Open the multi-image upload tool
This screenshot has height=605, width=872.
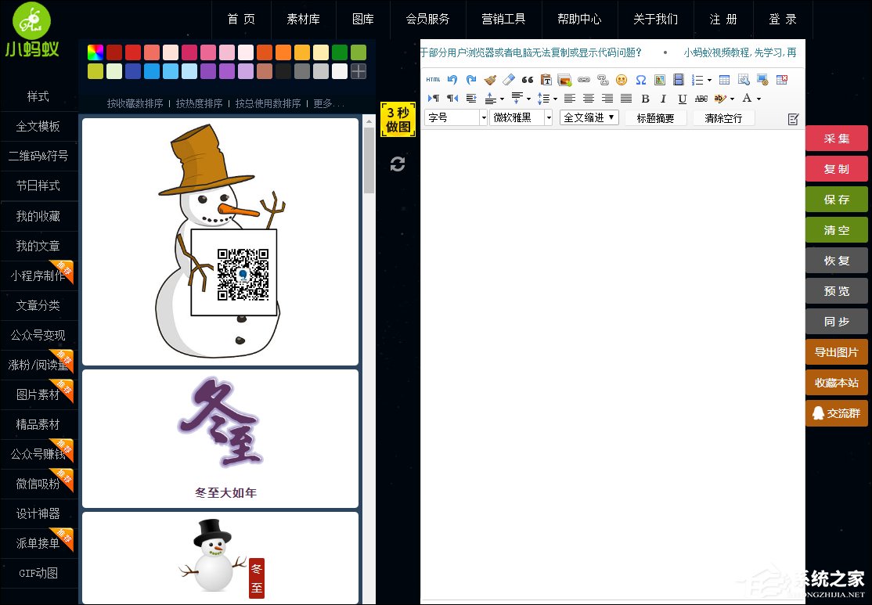coord(565,80)
